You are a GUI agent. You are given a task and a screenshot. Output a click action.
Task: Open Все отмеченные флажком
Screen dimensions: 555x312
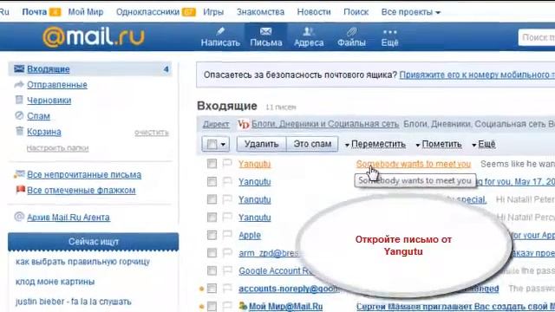[81, 190]
